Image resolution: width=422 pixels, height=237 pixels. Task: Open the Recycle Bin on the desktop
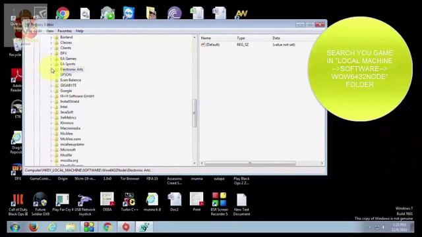pyautogui.click(x=16, y=47)
